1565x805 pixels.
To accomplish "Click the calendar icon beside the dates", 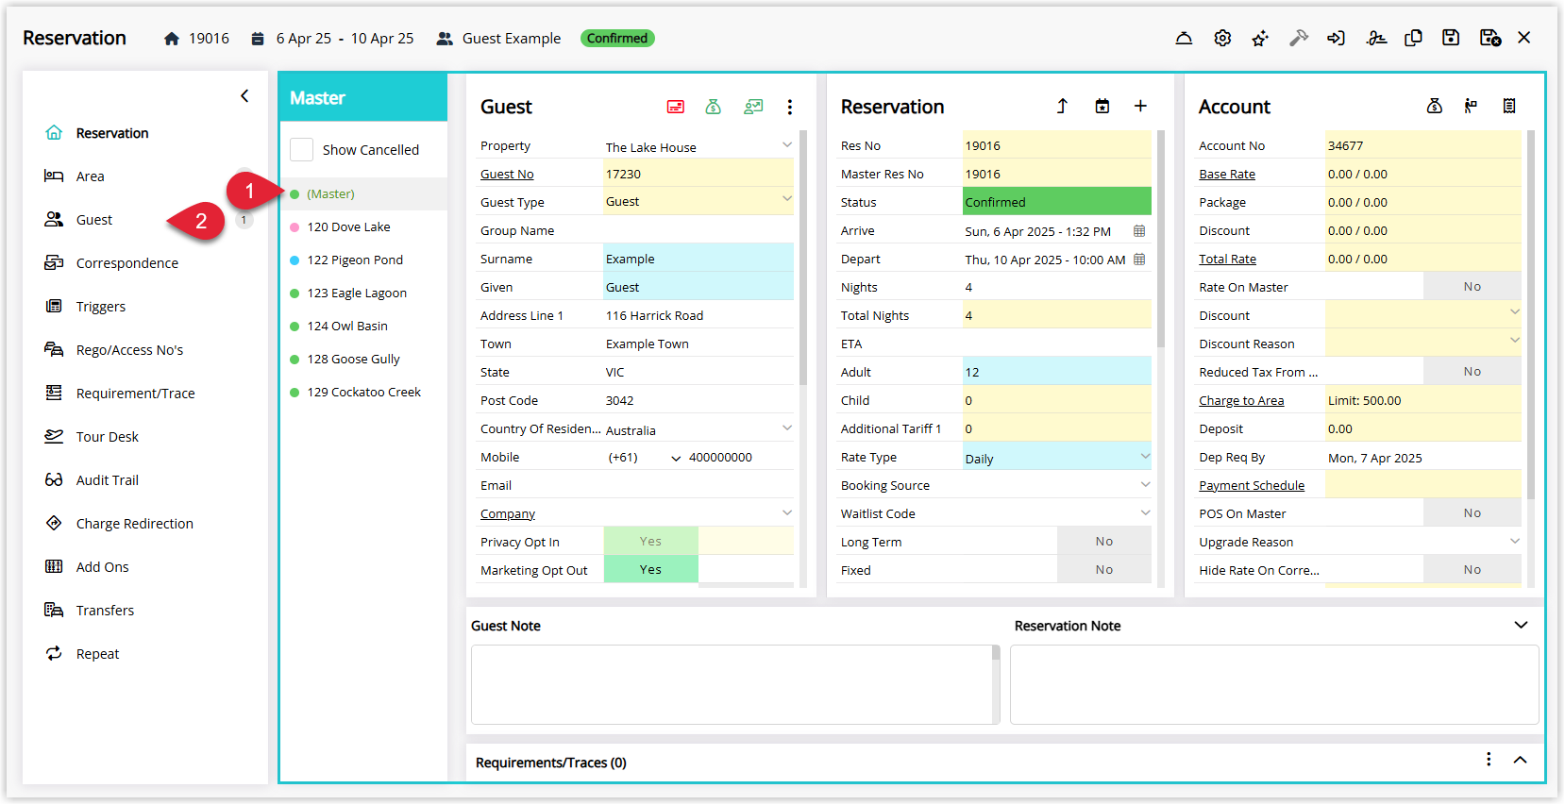I will [x=258, y=39].
